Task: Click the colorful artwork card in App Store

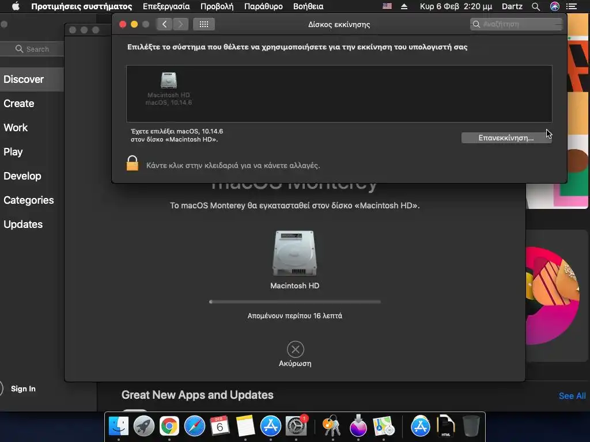Action: click(557, 295)
